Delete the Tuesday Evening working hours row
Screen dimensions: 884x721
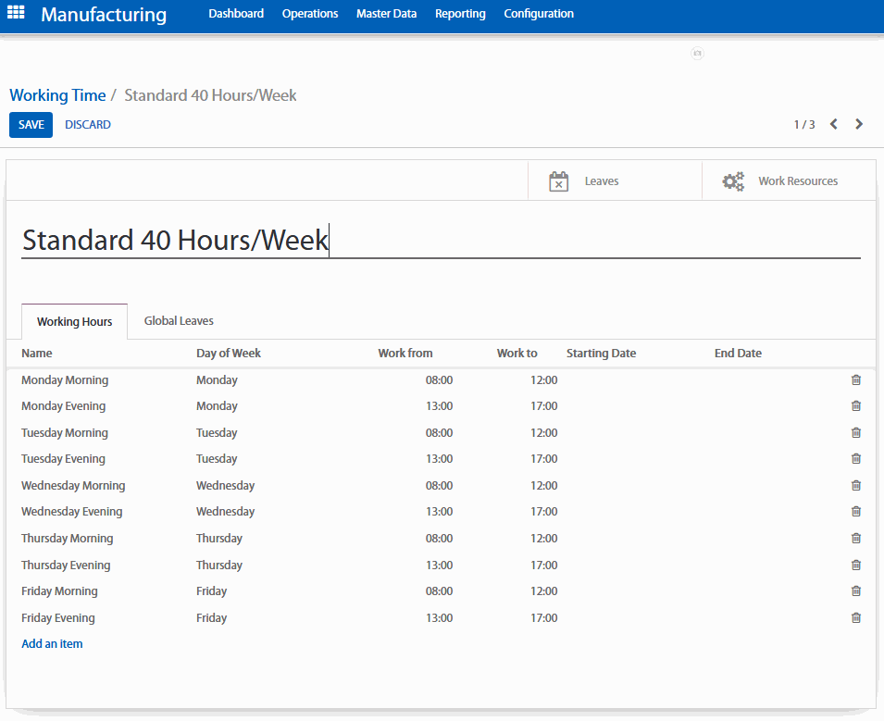click(855, 459)
